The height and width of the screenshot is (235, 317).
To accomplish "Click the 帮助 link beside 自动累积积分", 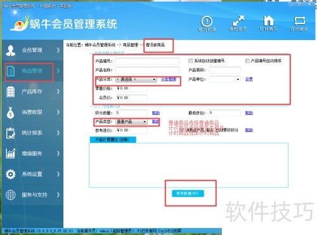I will click(x=249, y=130).
